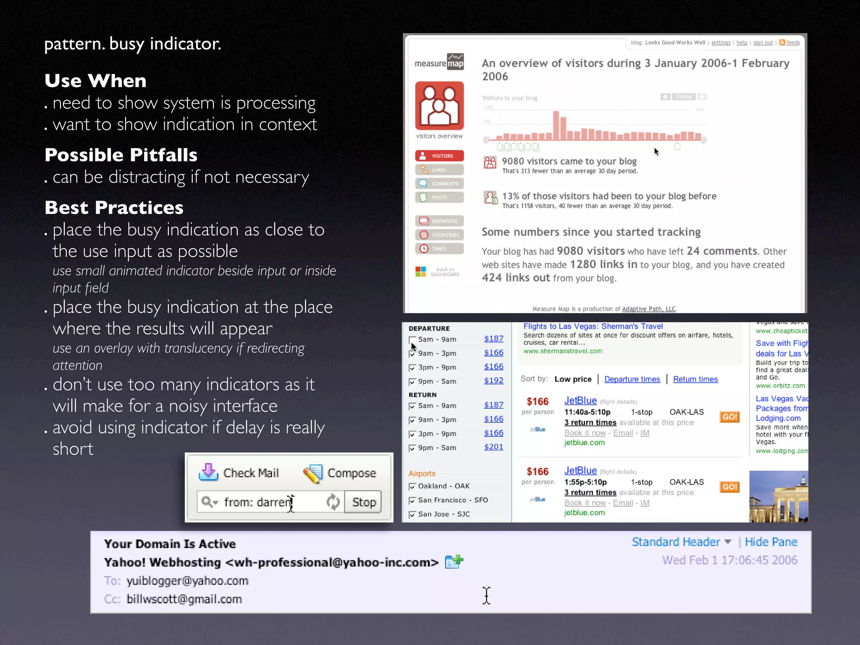Click GO! for the 11:40a JetBlue flight
Screen dimensions: 860x645
click(x=729, y=417)
